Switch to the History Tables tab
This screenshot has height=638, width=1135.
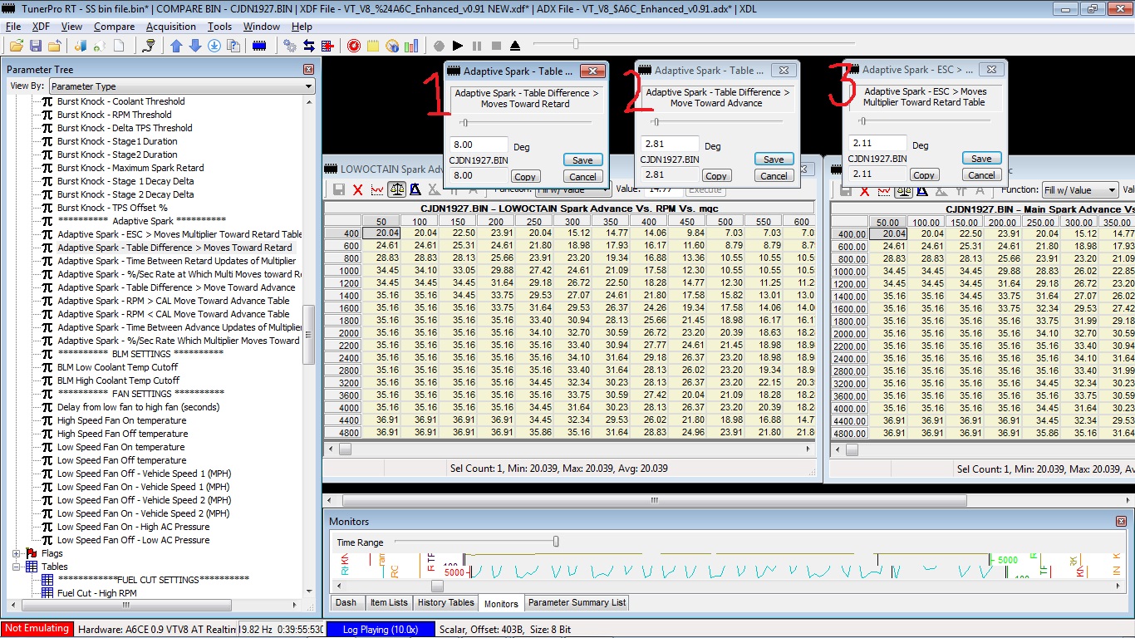point(446,603)
